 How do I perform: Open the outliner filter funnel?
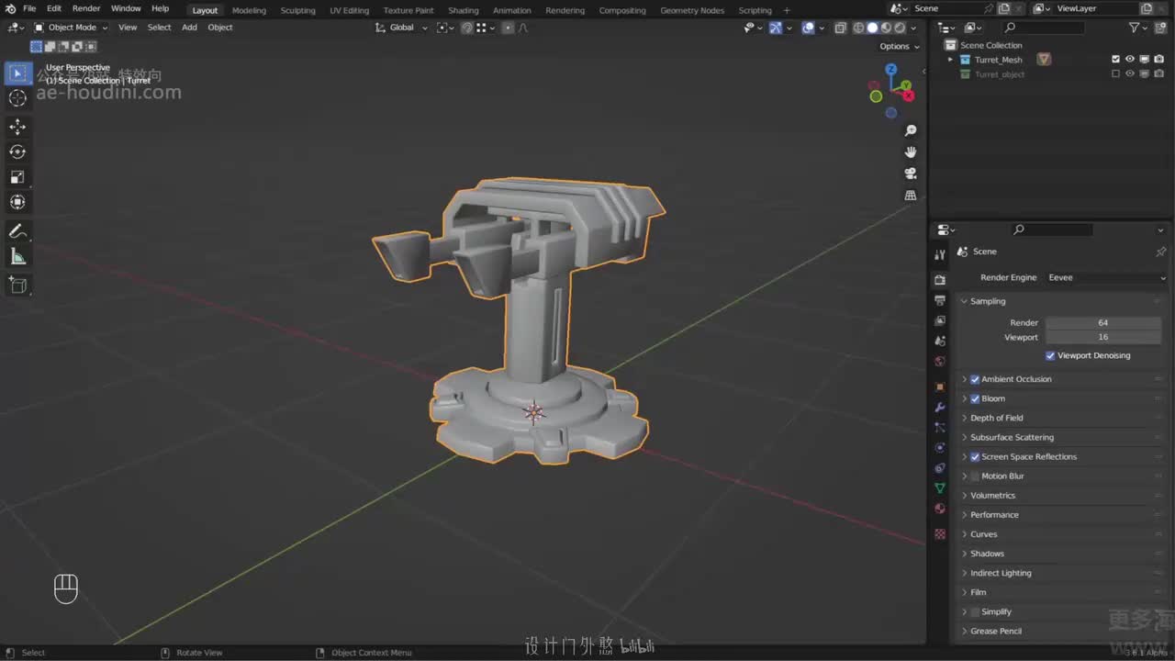1135,28
